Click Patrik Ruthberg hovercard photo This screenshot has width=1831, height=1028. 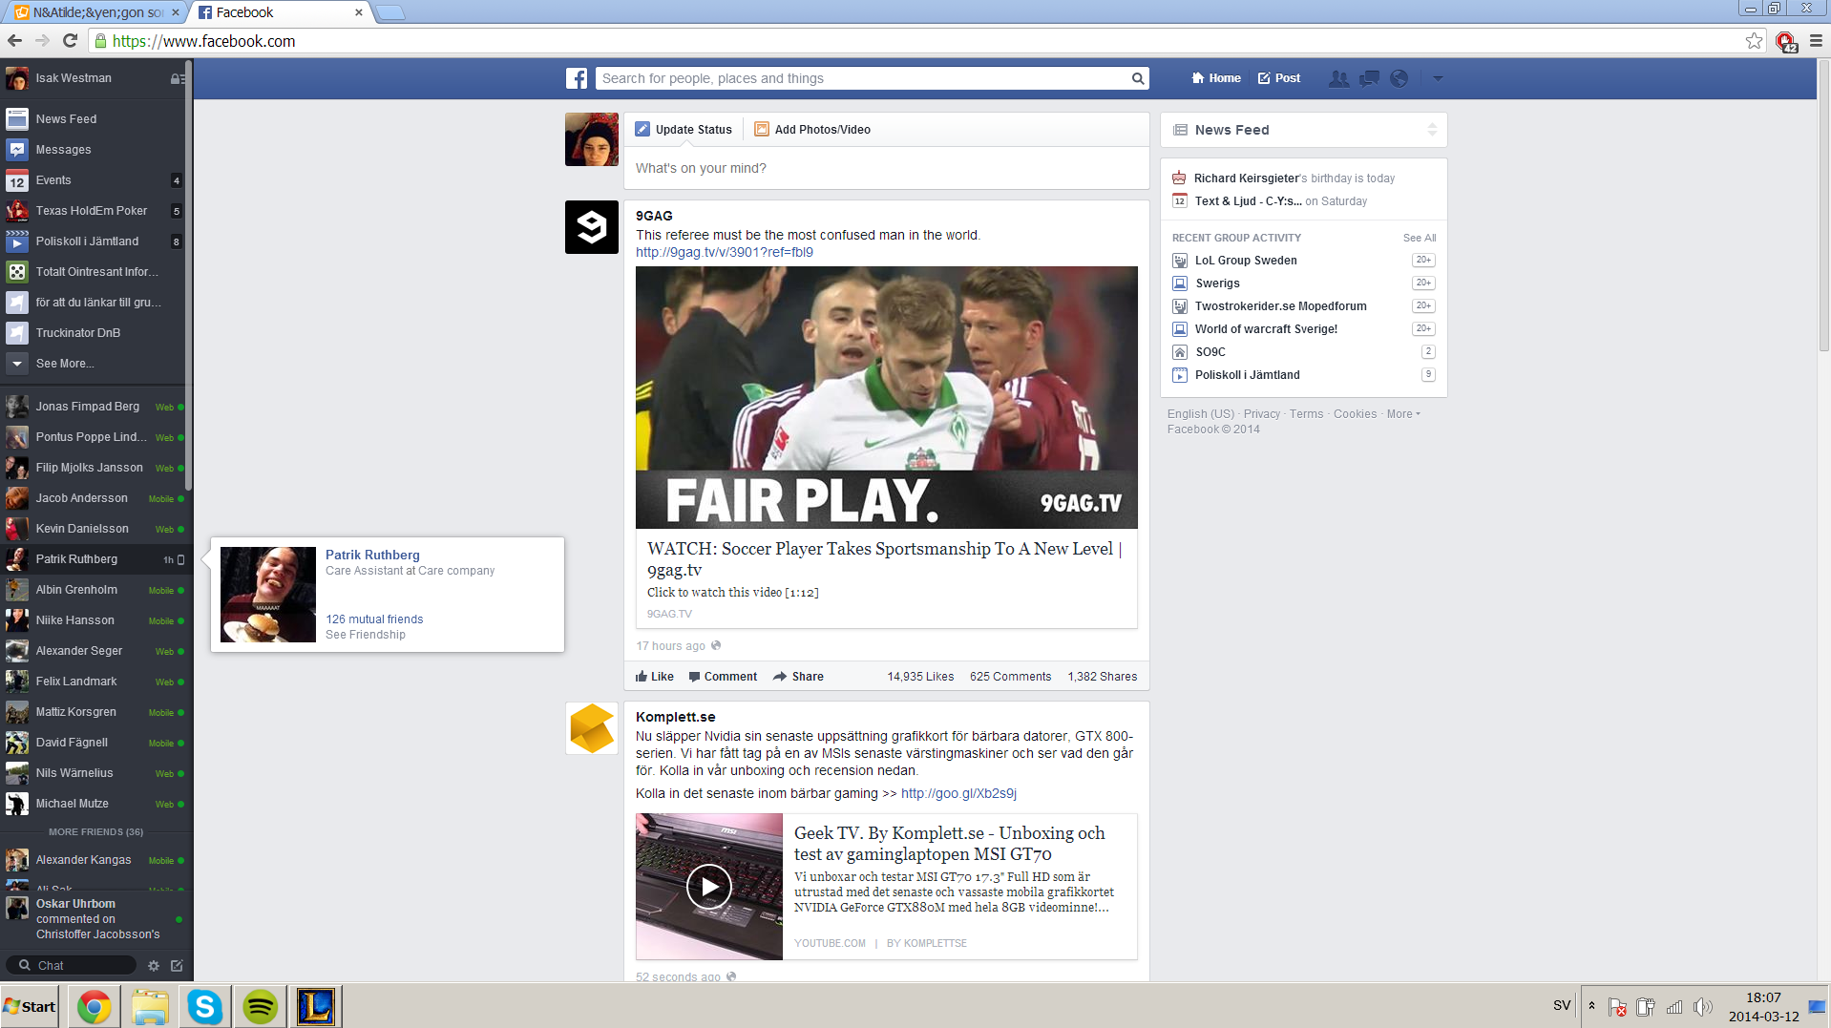pos(268,595)
